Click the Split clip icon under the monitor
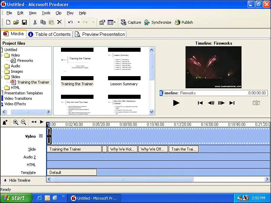Image resolution: width=271 pixels, height=203 pixels. point(256,103)
